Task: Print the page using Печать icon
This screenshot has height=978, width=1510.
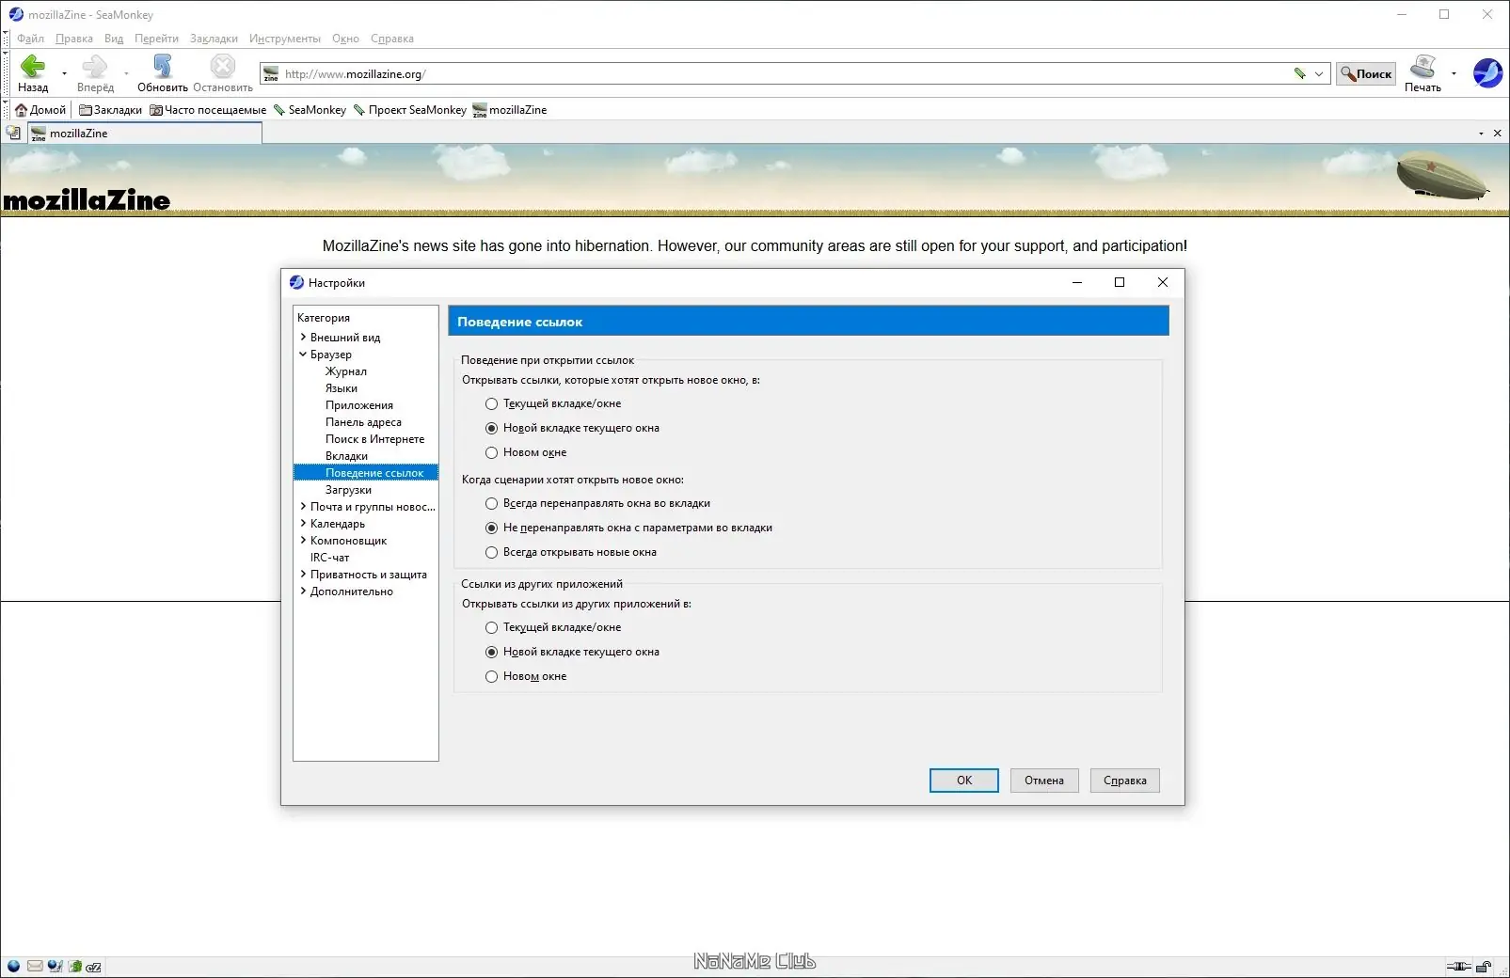Action: click(x=1423, y=67)
